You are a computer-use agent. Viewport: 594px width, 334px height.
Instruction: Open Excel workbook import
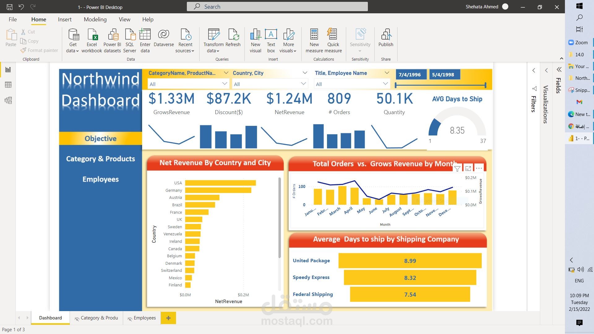(x=92, y=35)
